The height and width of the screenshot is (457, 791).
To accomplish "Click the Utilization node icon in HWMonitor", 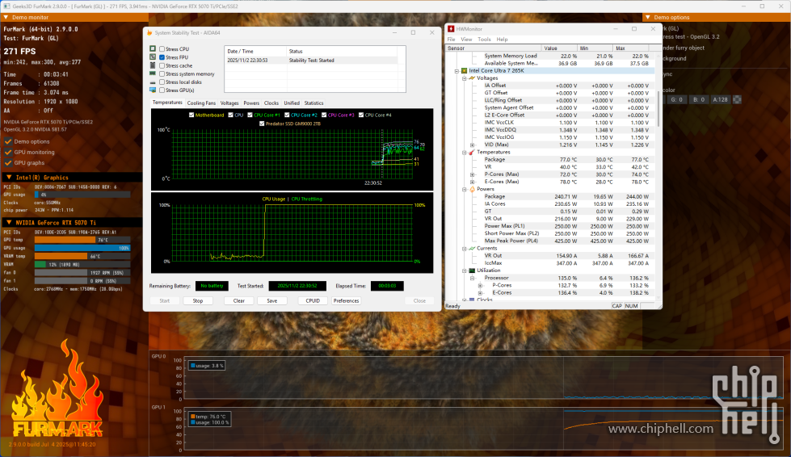I will coord(472,270).
